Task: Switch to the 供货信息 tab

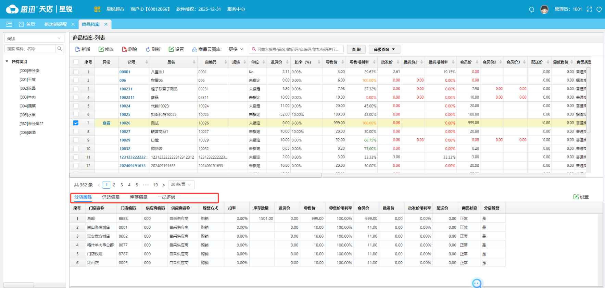Action: (111, 197)
